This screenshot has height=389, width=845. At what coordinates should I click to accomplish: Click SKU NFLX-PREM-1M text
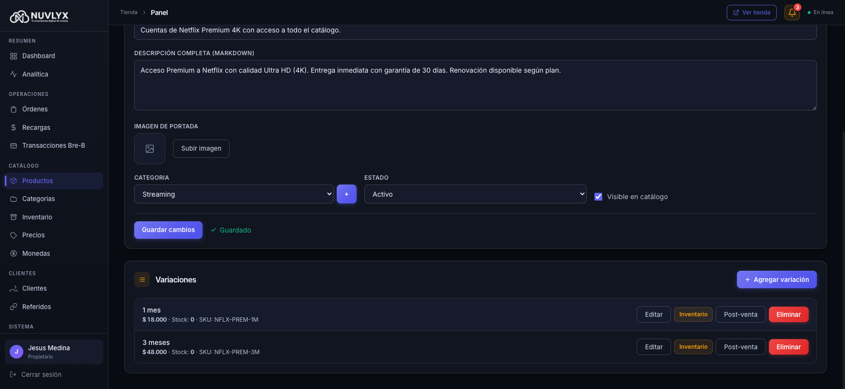229,320
